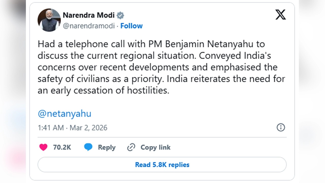This screenshot has width=325, height=183.
Task: Click the X logo on the tweet
Action: pyautogui.click(x=281, y=15)
